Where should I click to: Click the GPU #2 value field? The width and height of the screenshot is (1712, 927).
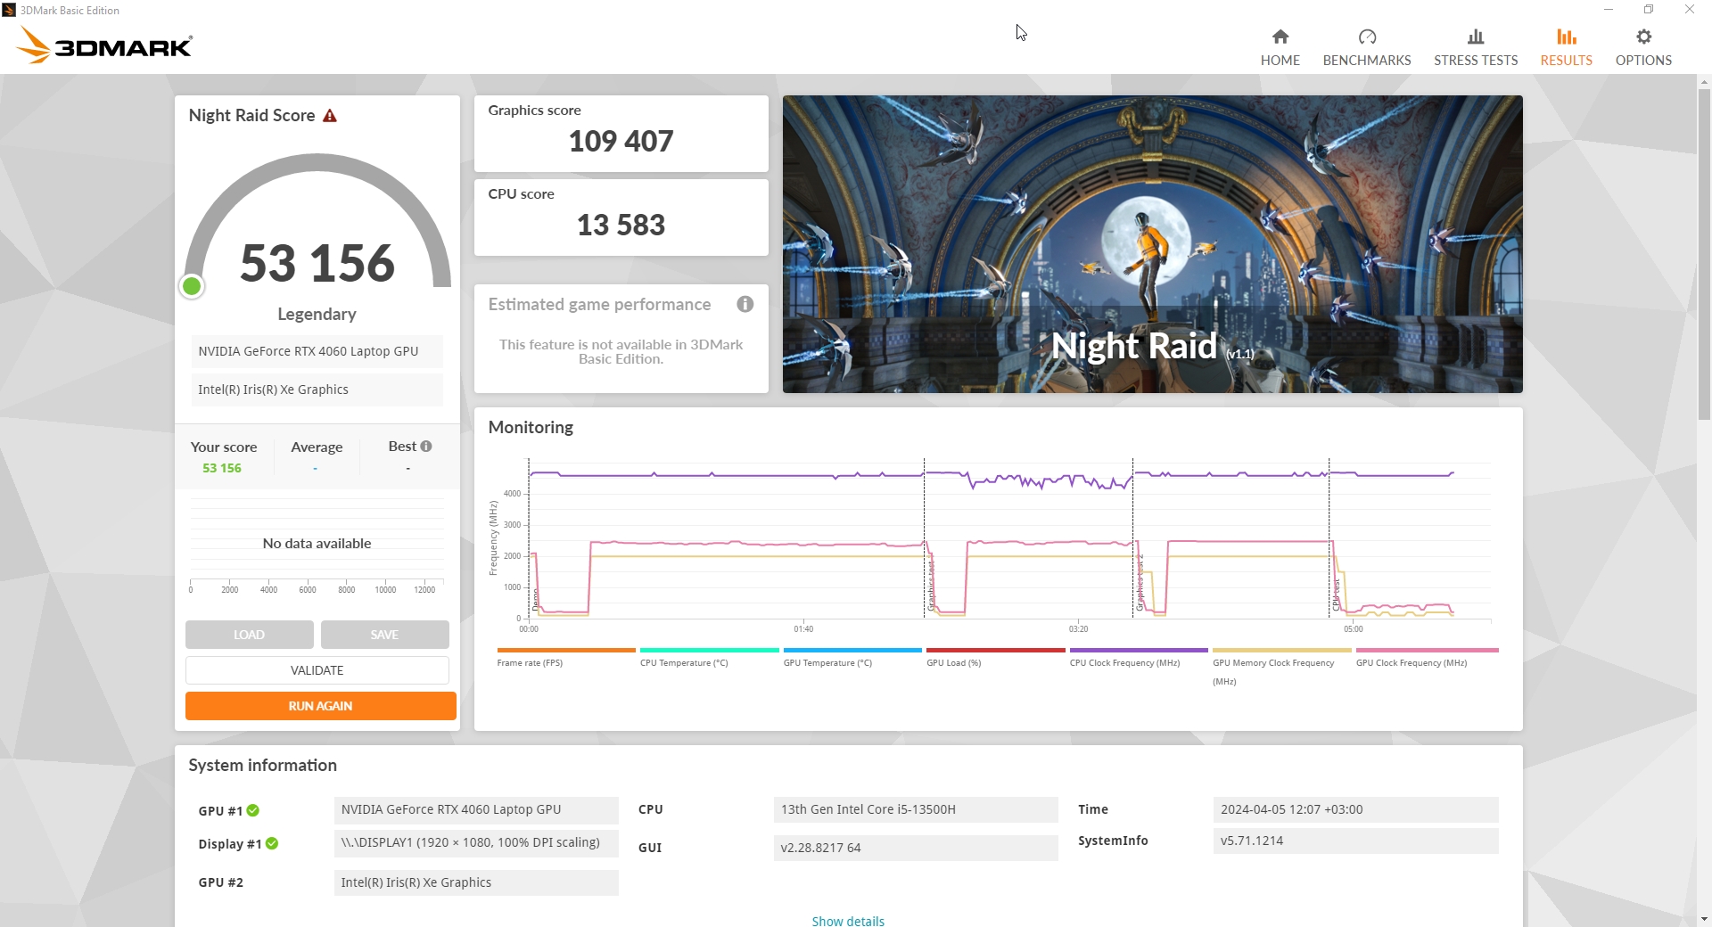pos(476,882)
